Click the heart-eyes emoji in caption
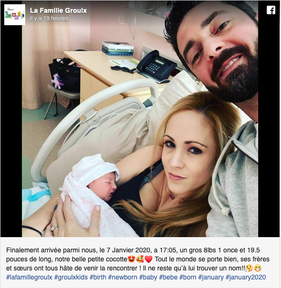The width and height of the screenshot is (281, 288). tap(131, 259)
